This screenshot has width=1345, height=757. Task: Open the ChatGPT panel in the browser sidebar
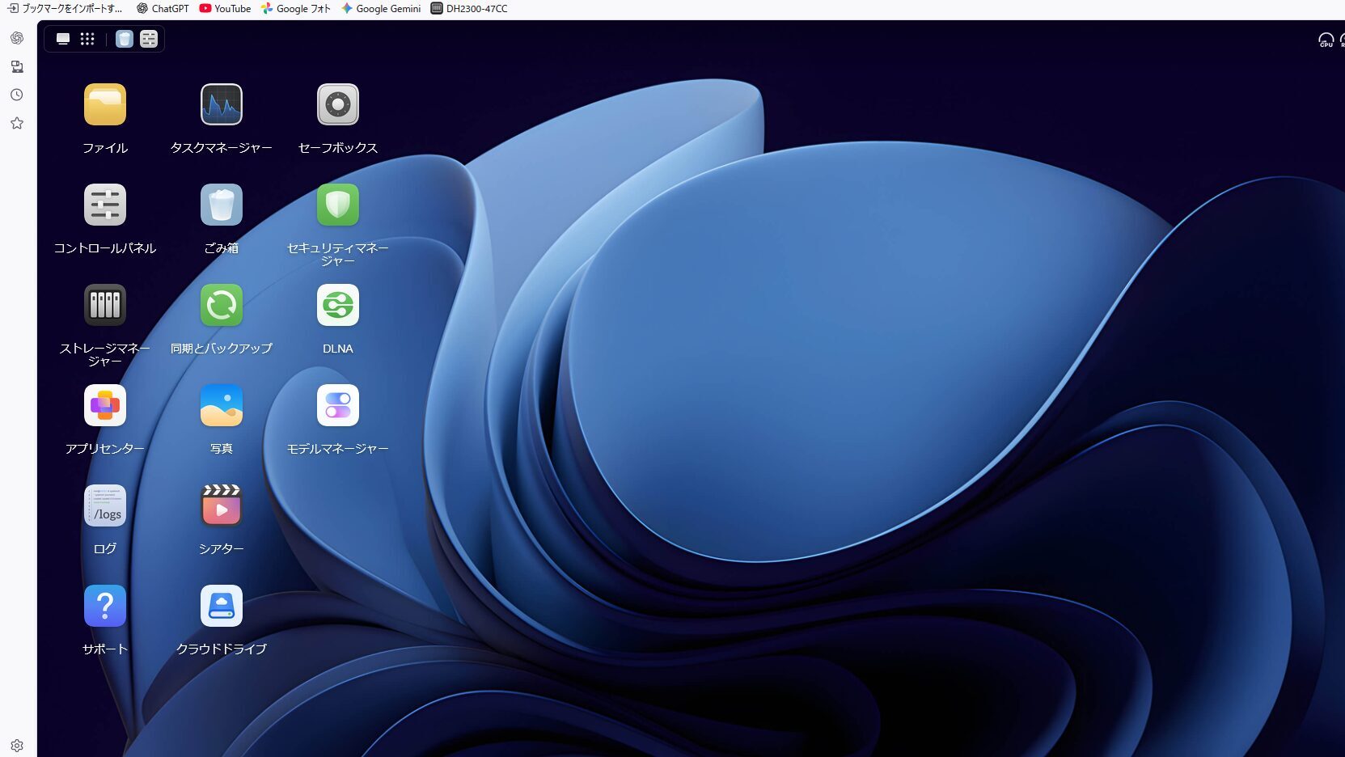[17, 38]
